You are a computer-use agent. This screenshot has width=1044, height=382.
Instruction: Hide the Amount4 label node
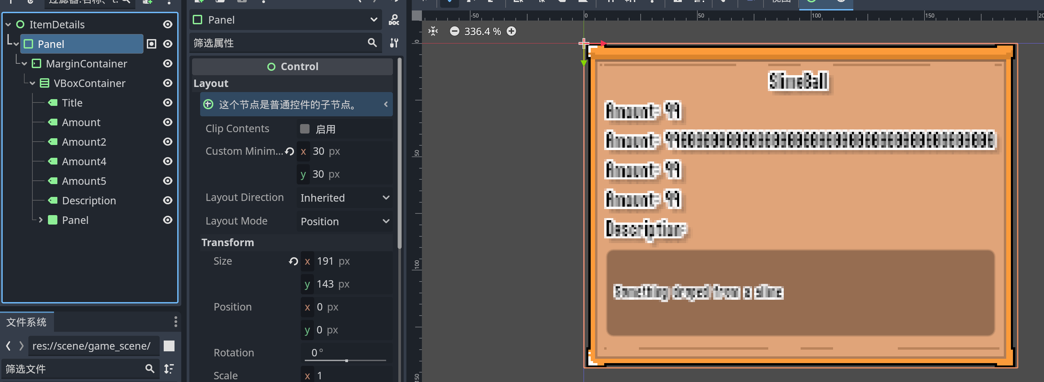tap(167, 161)
